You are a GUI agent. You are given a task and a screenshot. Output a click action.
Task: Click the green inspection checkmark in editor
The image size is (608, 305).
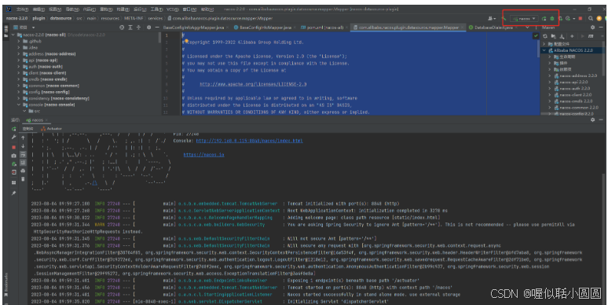coord(536,35)
